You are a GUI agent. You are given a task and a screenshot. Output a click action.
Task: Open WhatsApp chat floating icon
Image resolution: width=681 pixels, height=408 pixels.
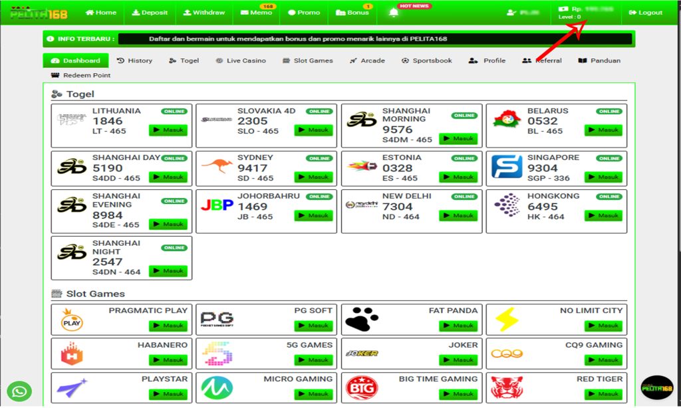coord(19,391)
